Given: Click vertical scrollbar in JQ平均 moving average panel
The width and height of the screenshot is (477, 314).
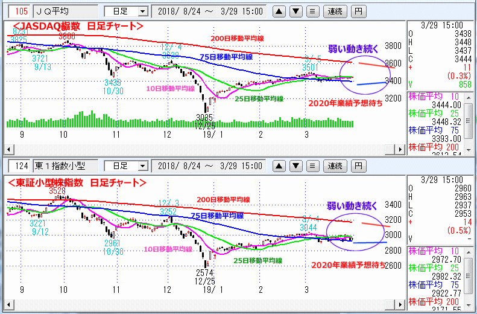Looking at the screenshot, I should 469,123.
